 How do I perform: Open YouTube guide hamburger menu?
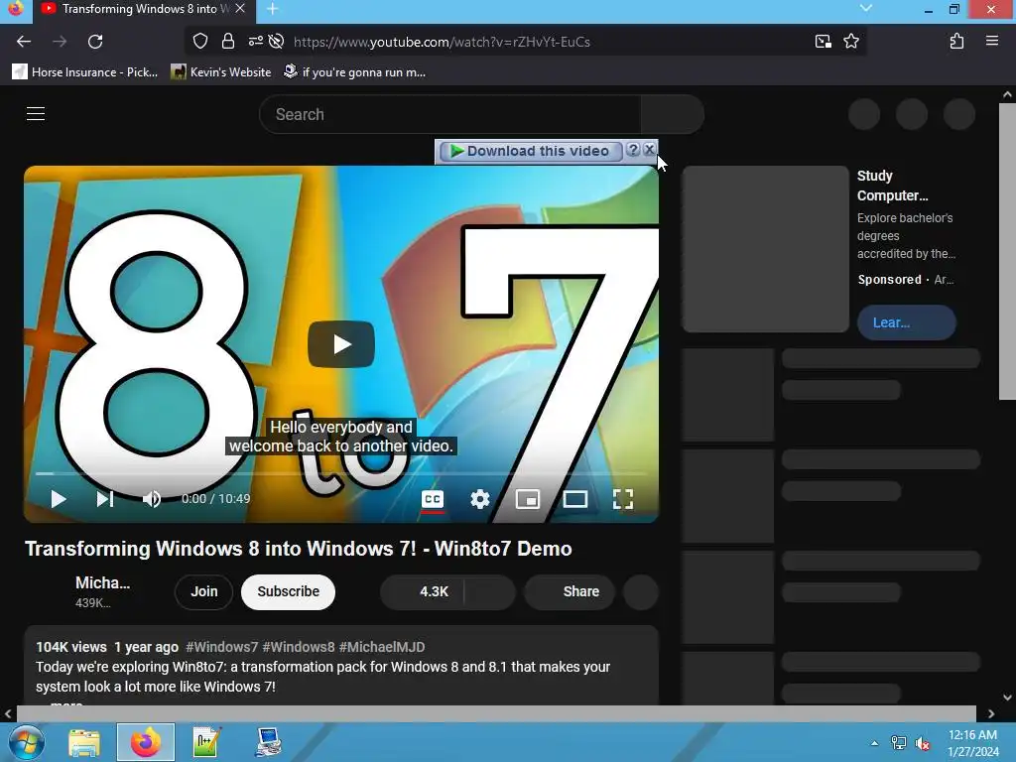(x=36, y=114)
